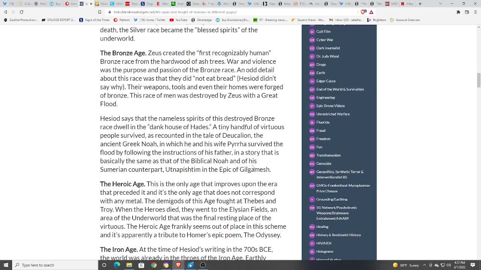The image size is (481, 270).
Task: Select Geopolitics, Synthetic Terror category
Action: (x=340, y=174)
